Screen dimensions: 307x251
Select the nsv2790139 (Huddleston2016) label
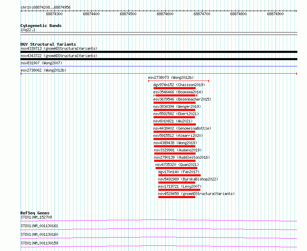(182, 157)
